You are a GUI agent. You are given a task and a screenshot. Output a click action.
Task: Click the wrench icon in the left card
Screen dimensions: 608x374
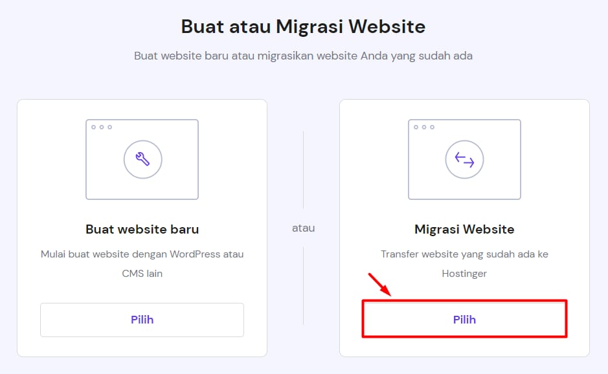coord(142,159)
